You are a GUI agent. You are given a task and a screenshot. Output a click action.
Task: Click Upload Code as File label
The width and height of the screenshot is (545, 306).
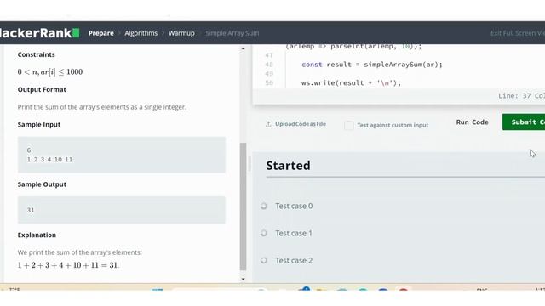click(301, 124)
